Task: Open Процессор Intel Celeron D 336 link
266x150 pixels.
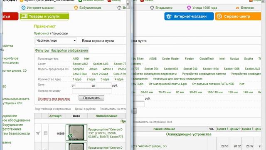Action: pyautogui.click(x=106, y=133)
